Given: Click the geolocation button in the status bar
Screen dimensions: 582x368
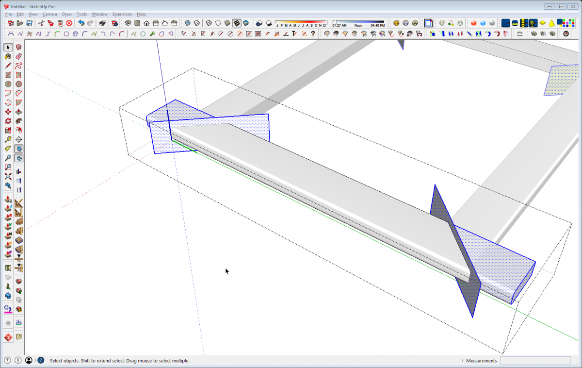Looking at the screenshot, I should (x=7, y=360).
